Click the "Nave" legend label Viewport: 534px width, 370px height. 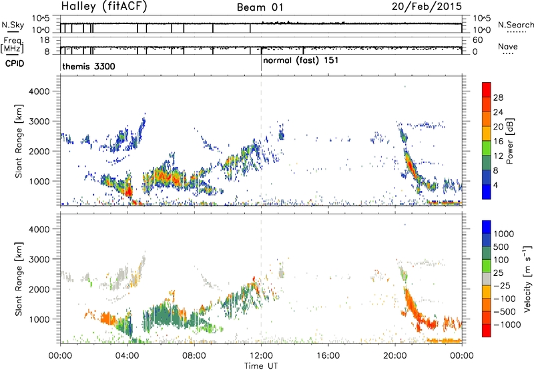click(507, 46)
